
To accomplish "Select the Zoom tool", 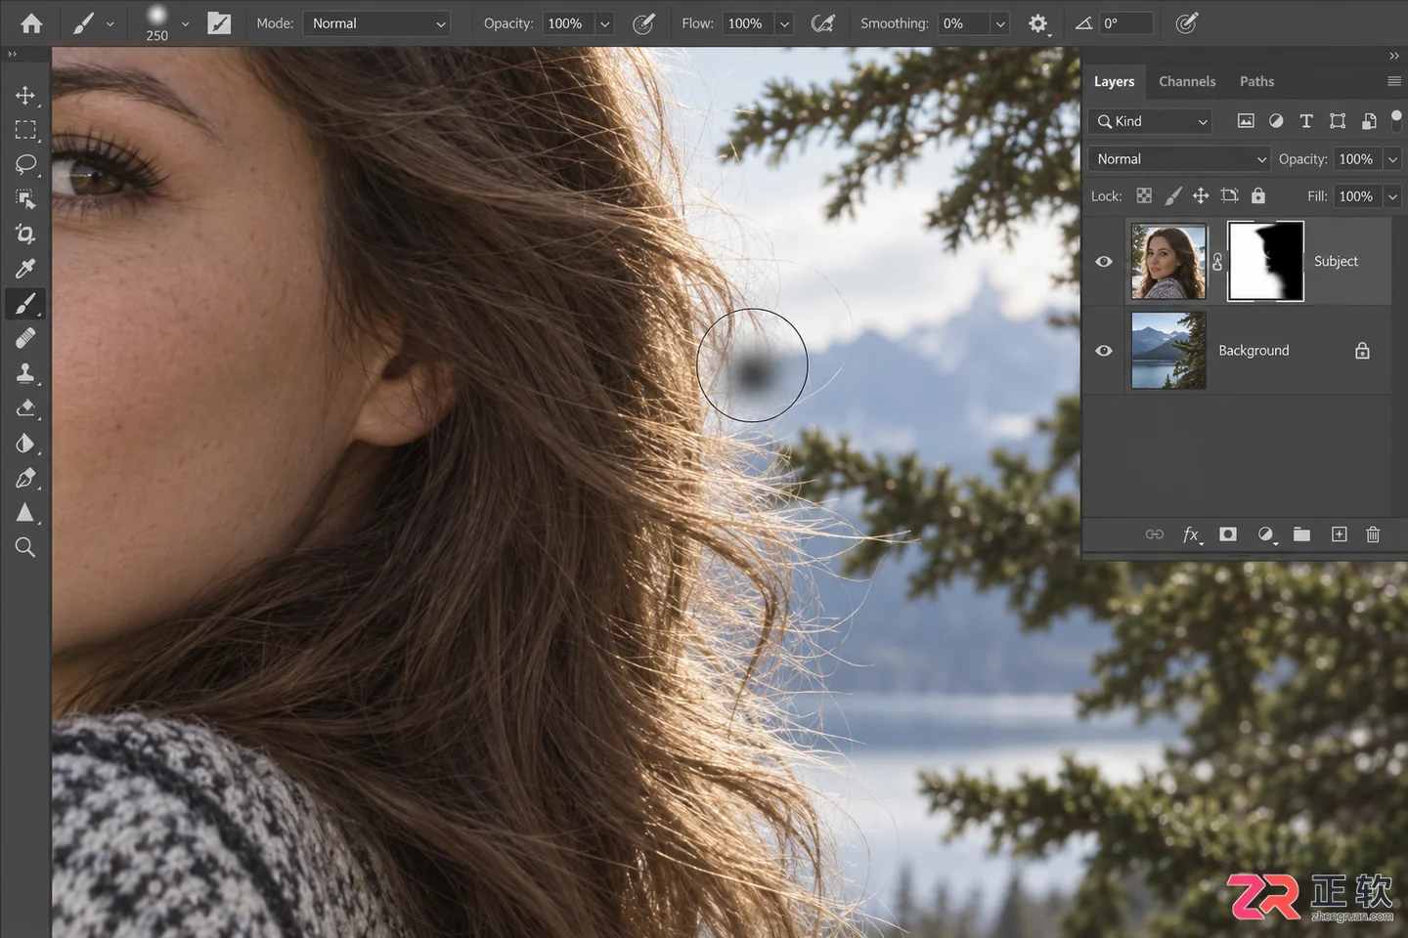I will [25, 547].
